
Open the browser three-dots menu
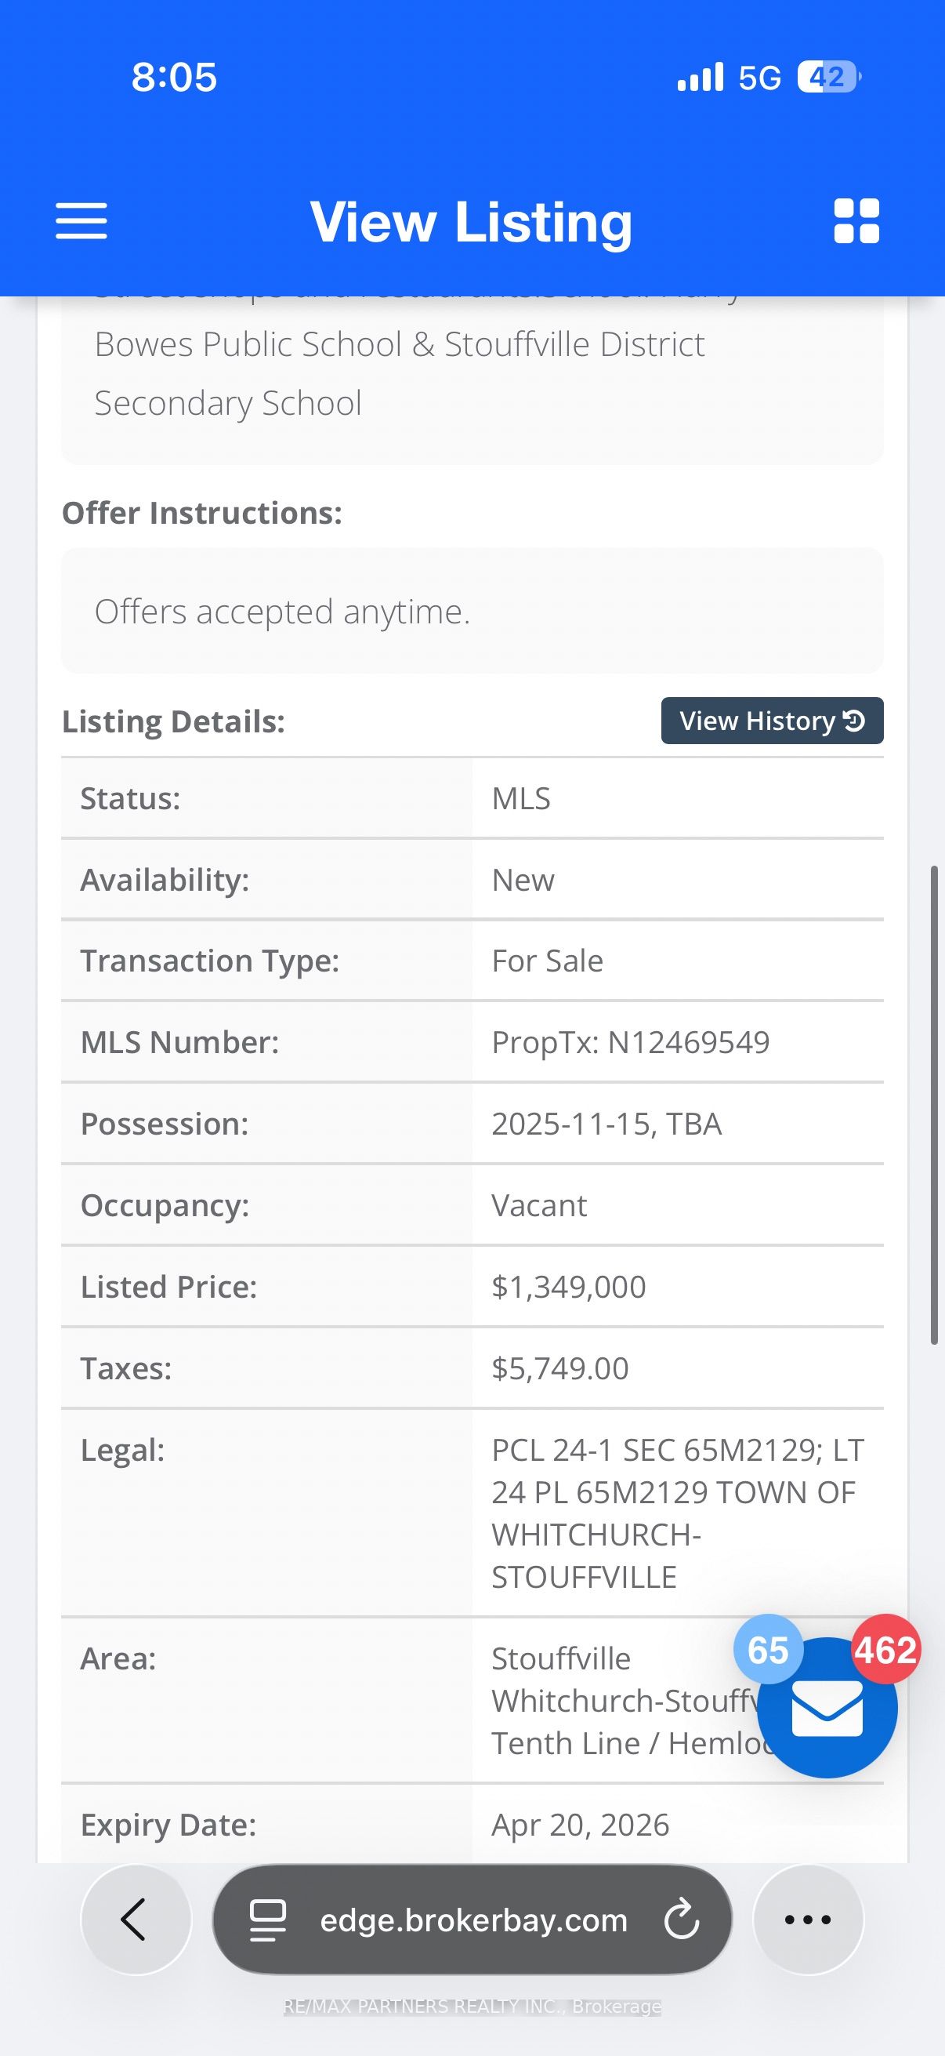point(807,1919)
